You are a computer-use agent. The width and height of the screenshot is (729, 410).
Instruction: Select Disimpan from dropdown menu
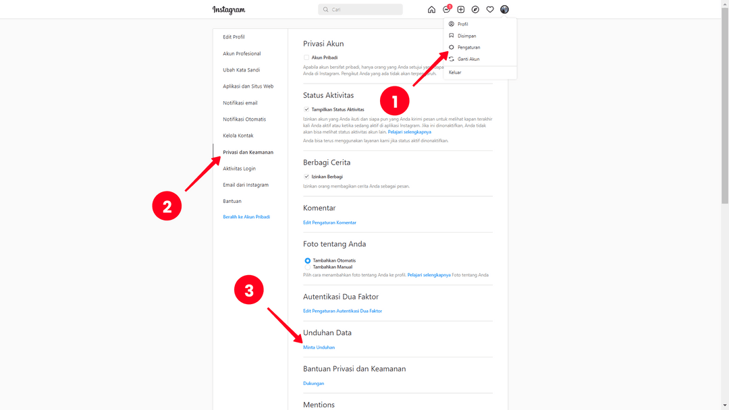click(x=467, y=36)
